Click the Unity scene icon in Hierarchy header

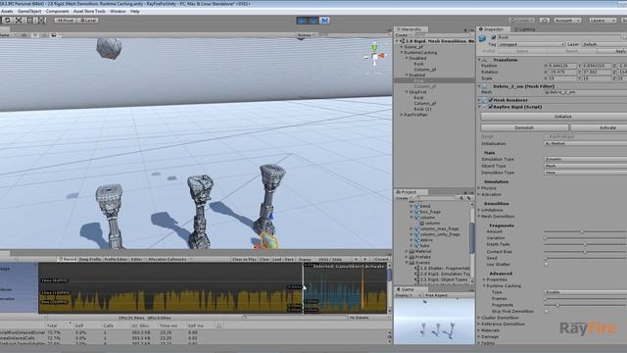(x=403, y=41)
